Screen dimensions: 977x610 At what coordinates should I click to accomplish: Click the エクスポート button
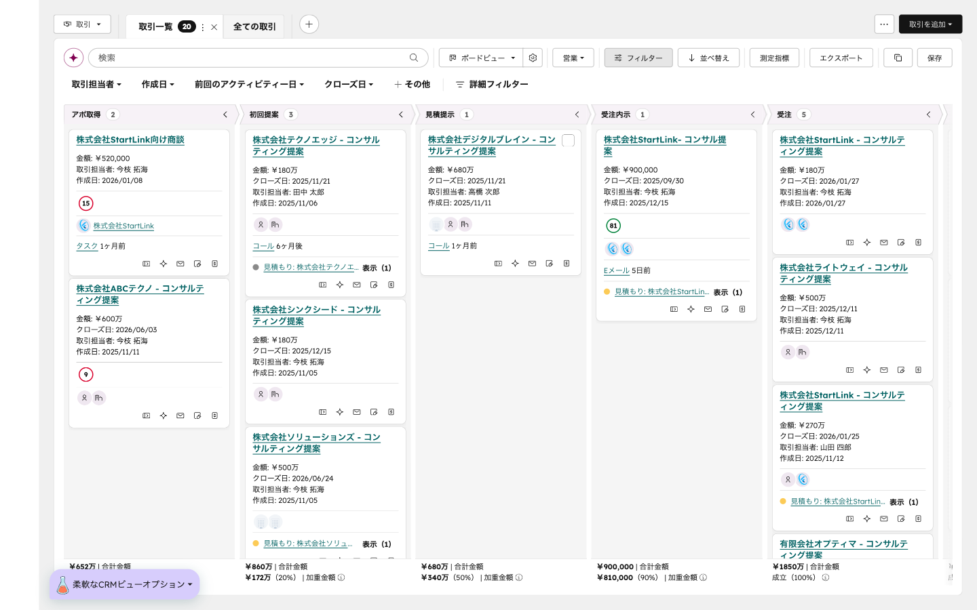(841, 58)
